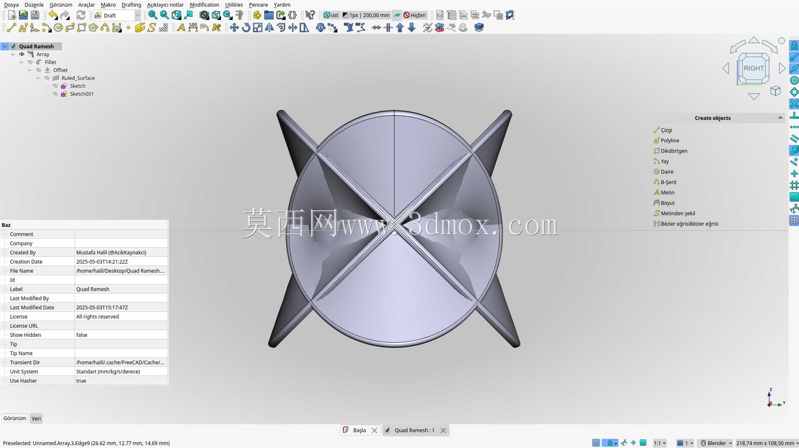Toggle visibility of Fillet object
Viewport: 799px width, 448px height.
(x=30, y=62)
